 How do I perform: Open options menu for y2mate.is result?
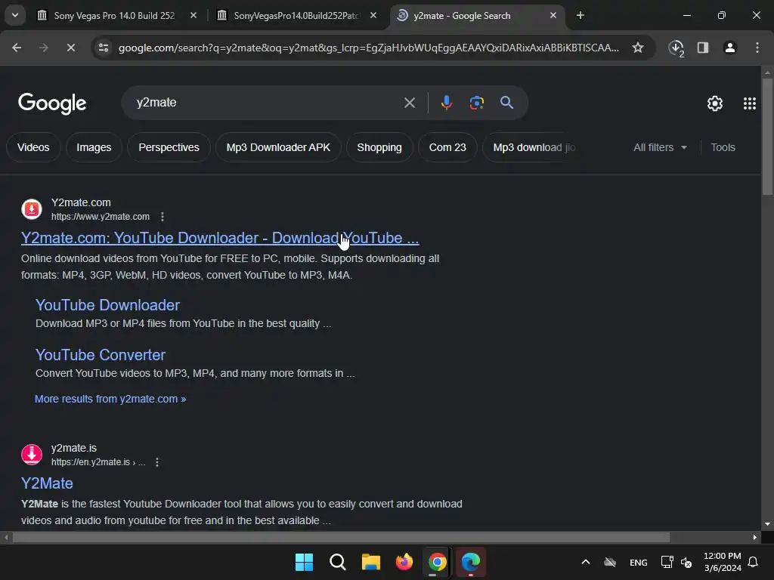[x=157, y=462]
